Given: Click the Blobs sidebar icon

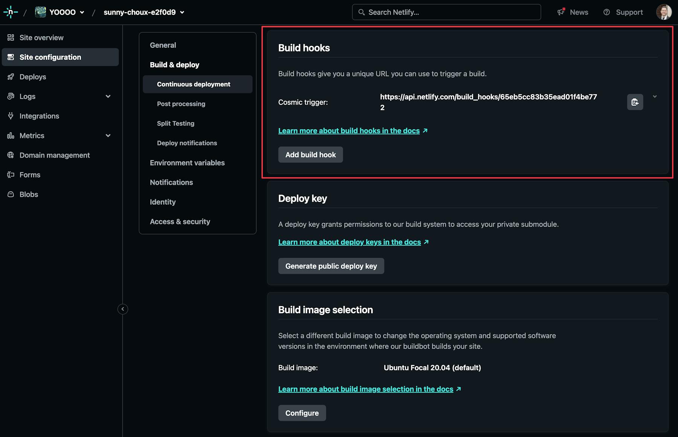Looking at the screenshot, I should (11, 194).
